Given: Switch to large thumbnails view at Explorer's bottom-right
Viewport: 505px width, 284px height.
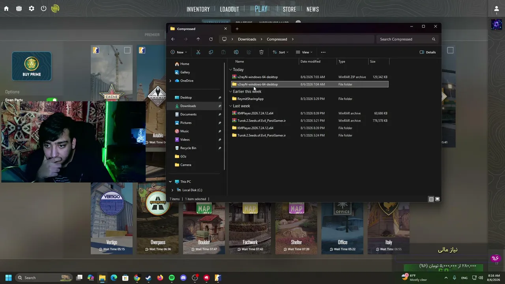Looking at the screenshot, I should (x=437, y=199).
